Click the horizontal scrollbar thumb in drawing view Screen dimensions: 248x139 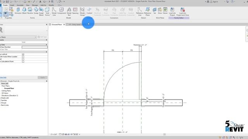point(164,134)
